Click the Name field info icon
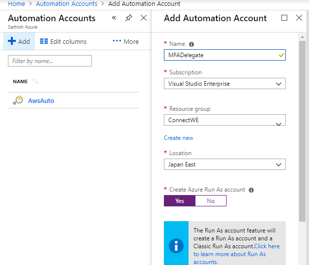The width and height of the screenshot is (309, 265). [x=192, y=44]
